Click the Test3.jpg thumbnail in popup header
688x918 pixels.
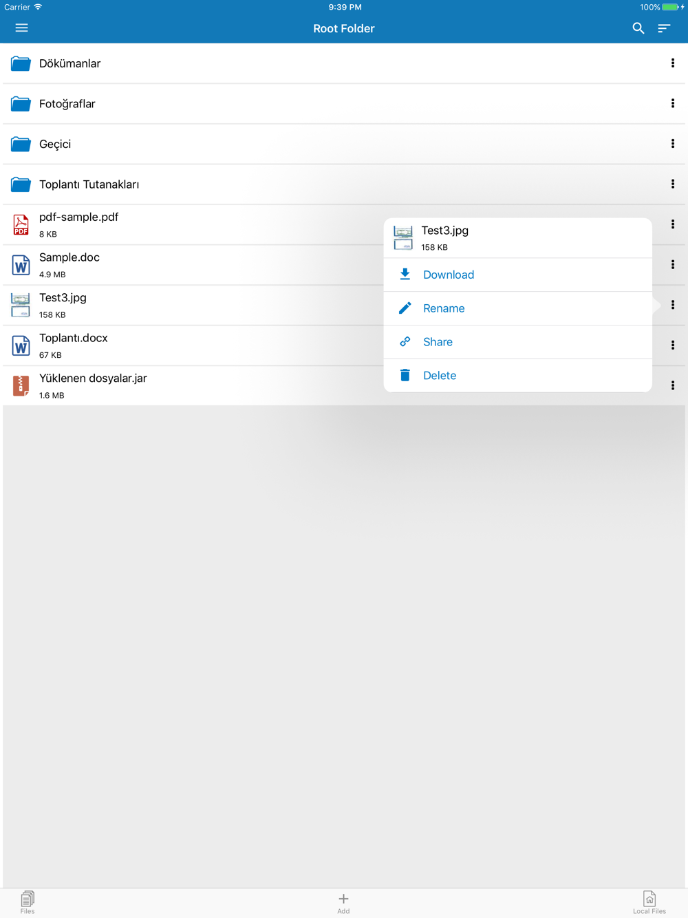(x=403, y=237)
